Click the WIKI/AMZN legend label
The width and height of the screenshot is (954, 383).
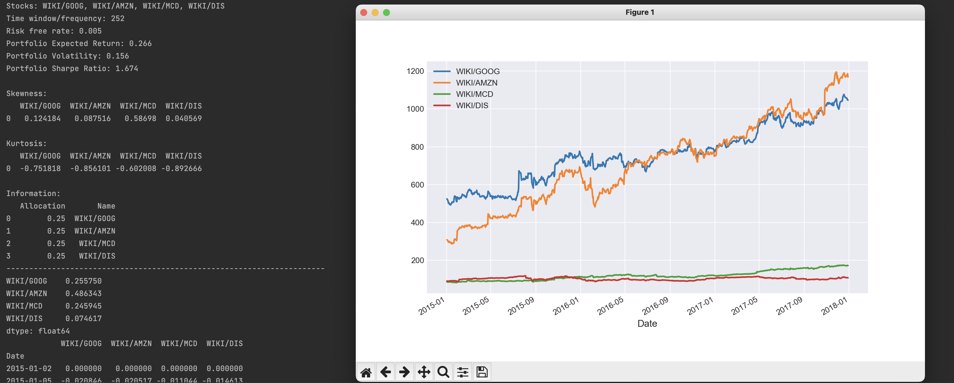(477, 83)
